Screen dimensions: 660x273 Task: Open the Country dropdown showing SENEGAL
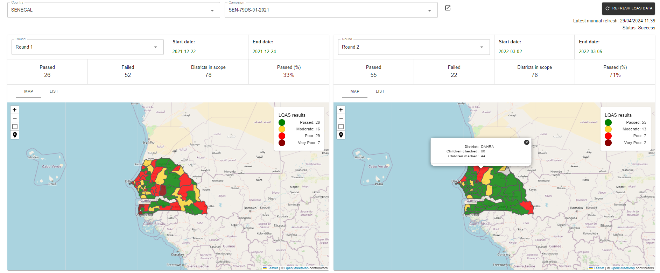coord(113,10)
